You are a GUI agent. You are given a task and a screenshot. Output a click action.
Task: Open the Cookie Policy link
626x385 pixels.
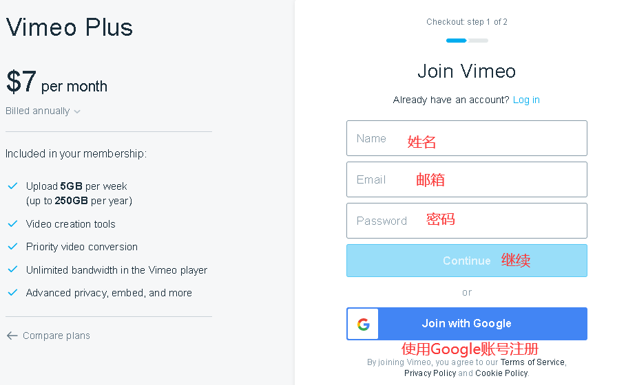[501, 373]
